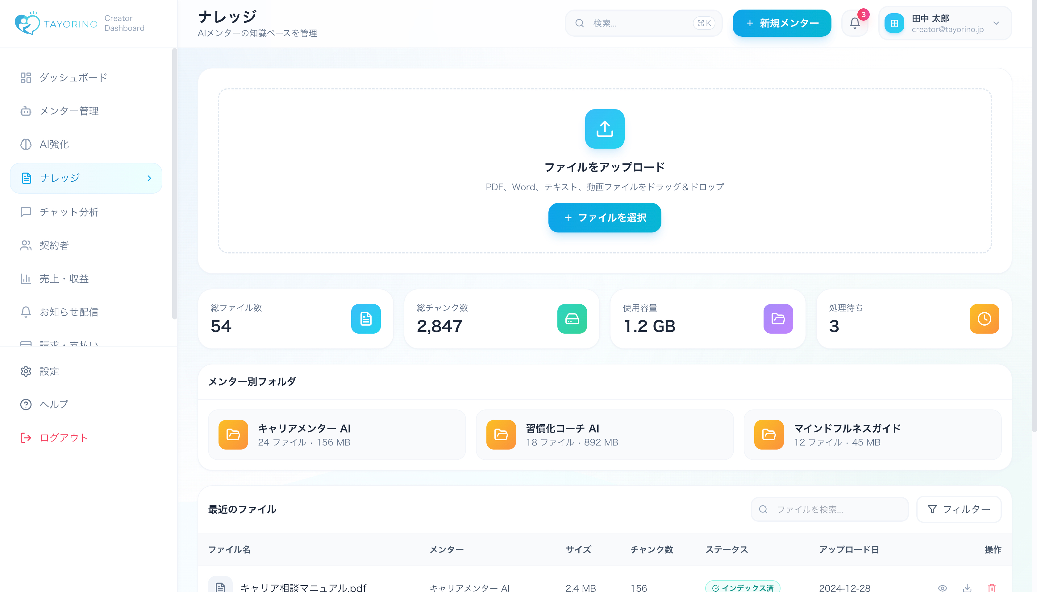Click the eye preview icon for キャリア相談マニュアル.pdf
The width and height of the screenshot is (1037, 592).
point(942,587)
